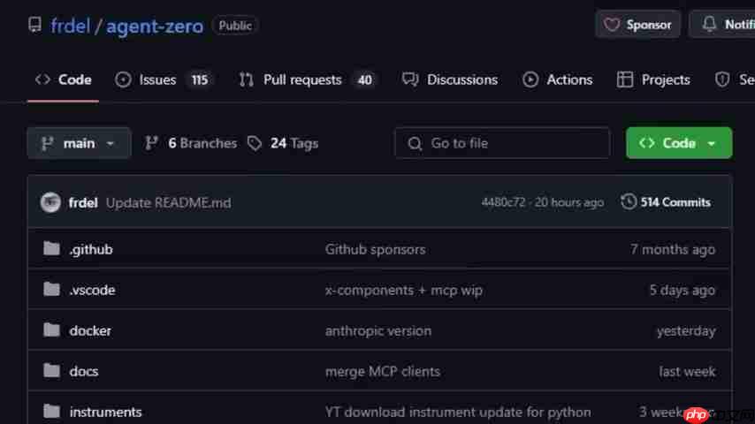Click the history clock icon beside 514 Commits
Image resolution: width=755 pixels, height=424 pixels.
click(x=629, y=202)
